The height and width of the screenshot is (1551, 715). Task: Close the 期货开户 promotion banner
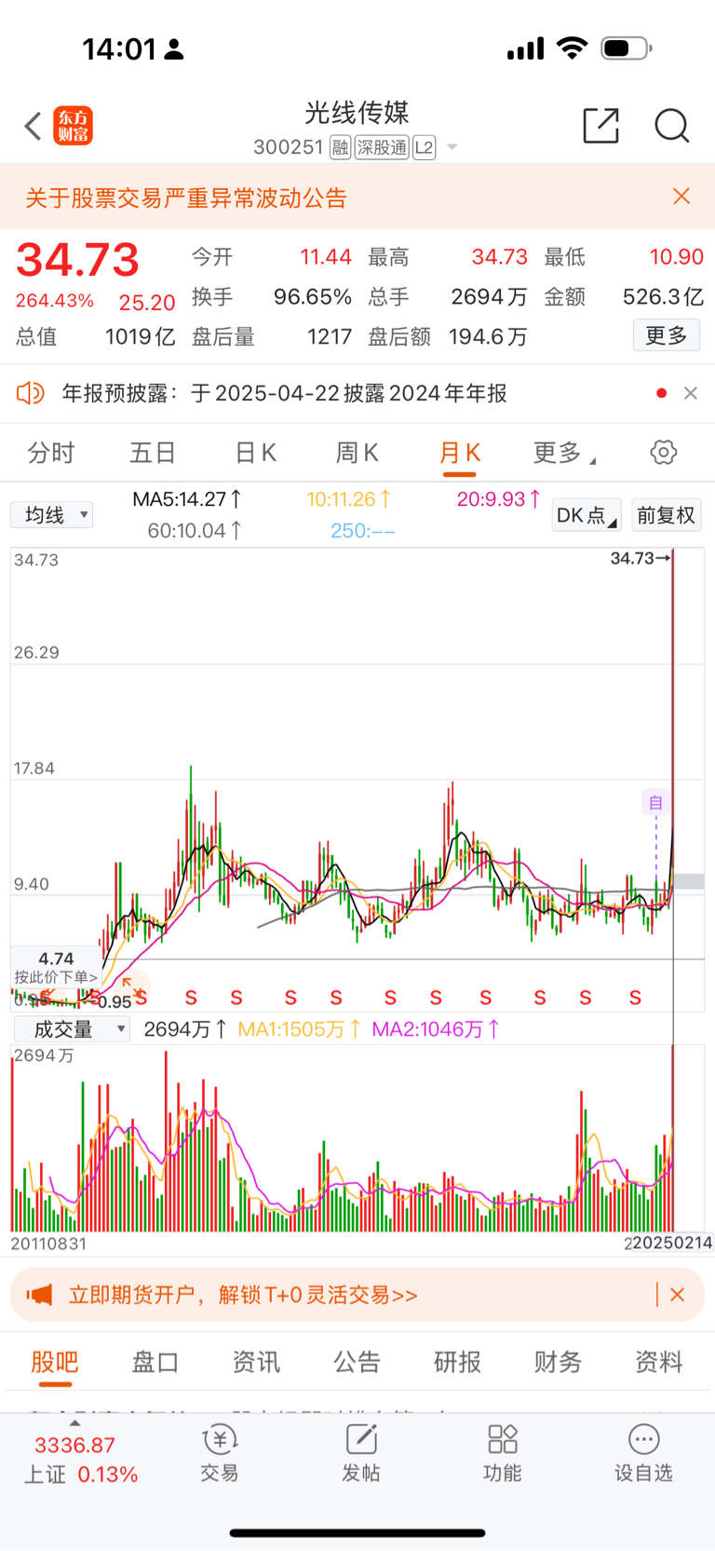[677, 1295]
